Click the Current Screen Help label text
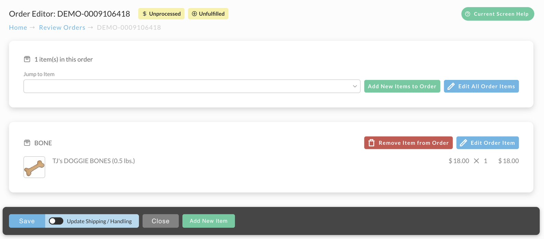 click(x=501, y=14)
